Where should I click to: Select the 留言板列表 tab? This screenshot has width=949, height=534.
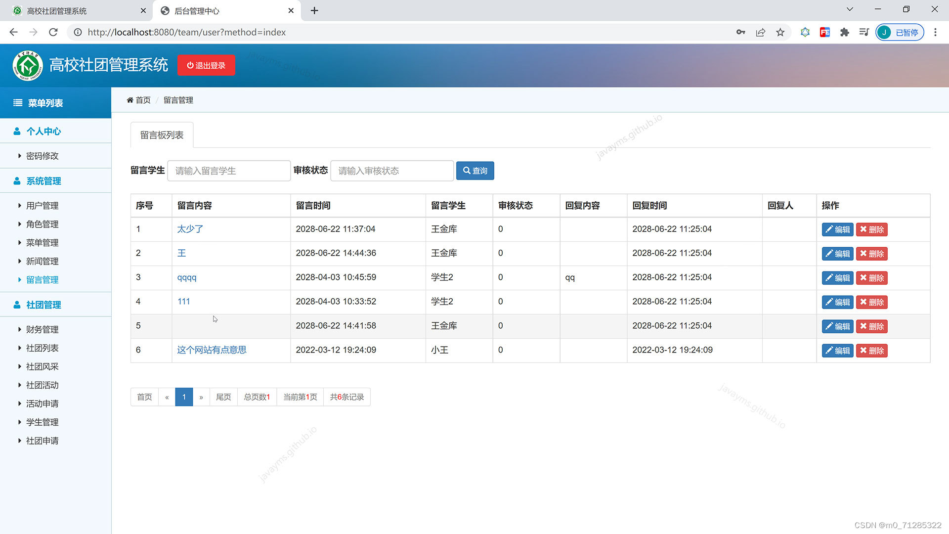[x=162, y=135]
